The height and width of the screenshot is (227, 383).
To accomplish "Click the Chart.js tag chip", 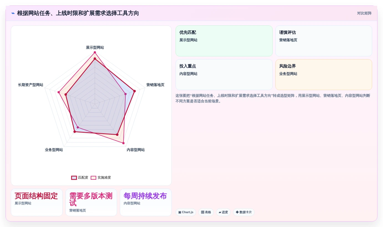I will pyautogui.click(x=186, y=212).
